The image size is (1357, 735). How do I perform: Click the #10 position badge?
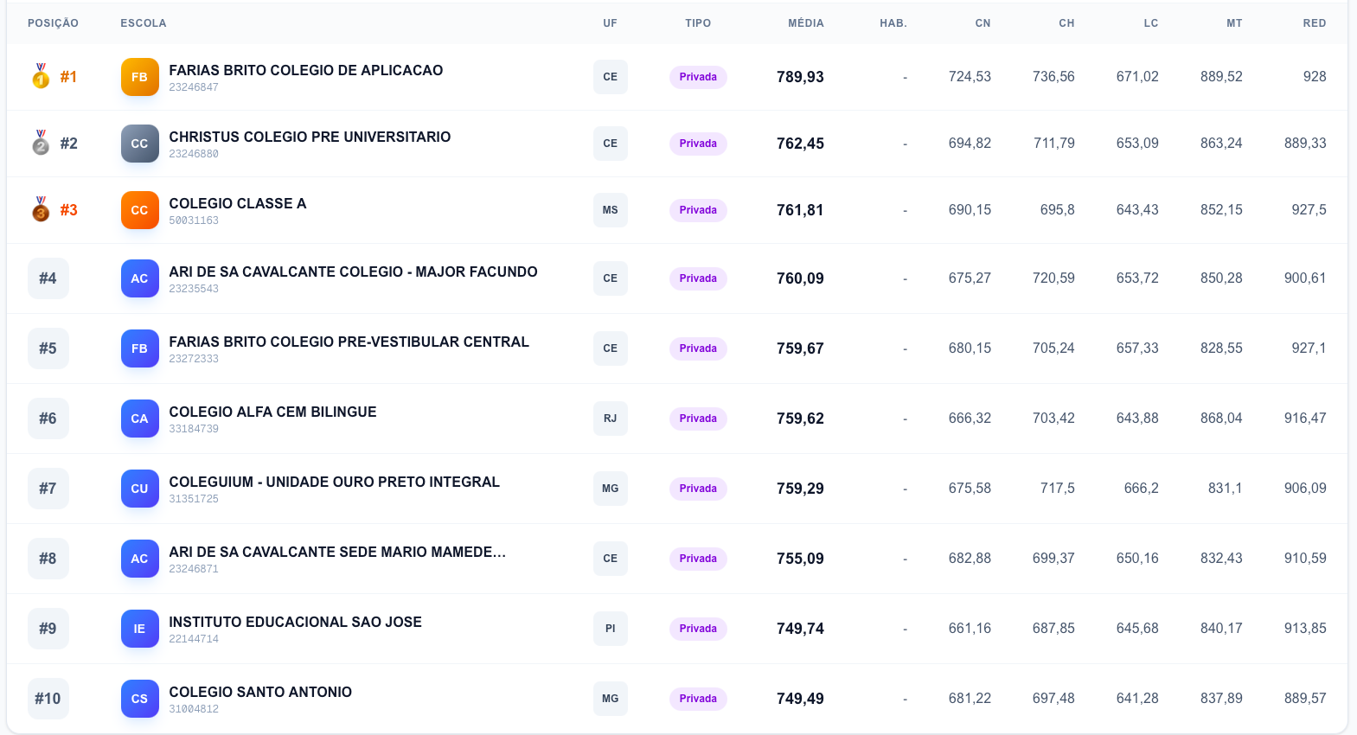click(48, 699)
